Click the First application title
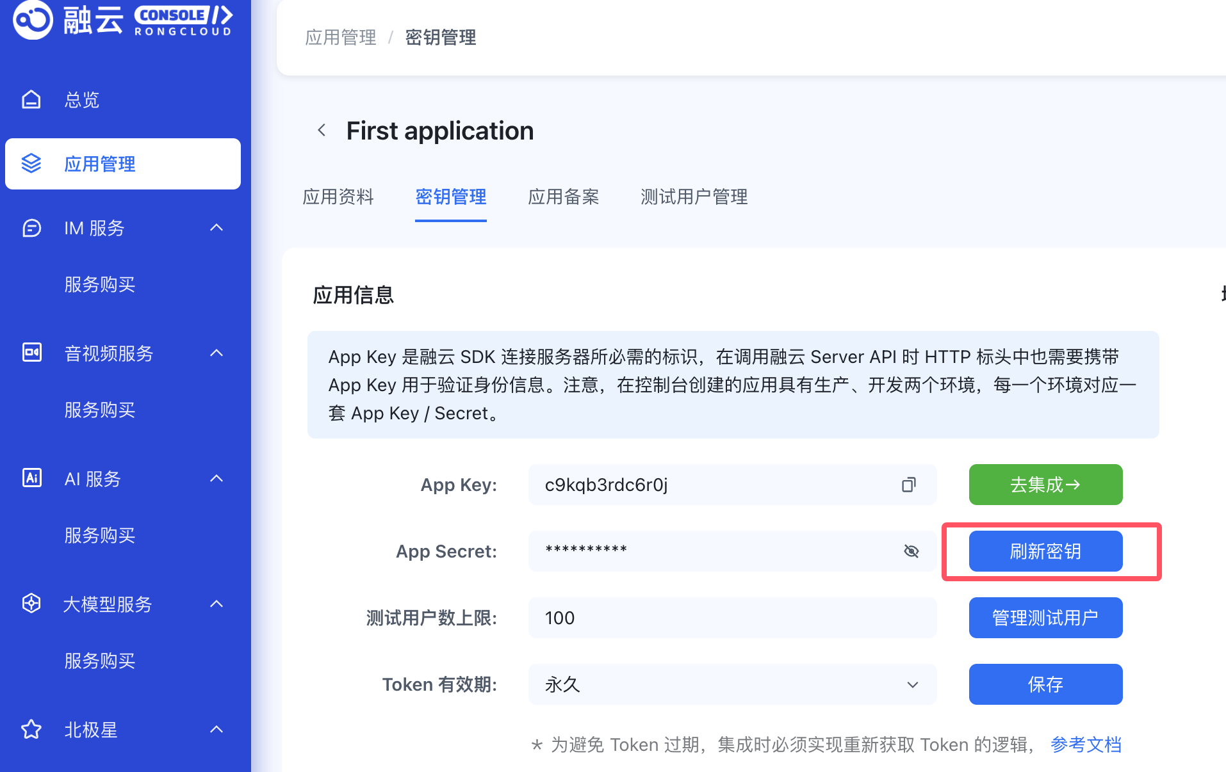The height and width of the screenshot is (772, 1226). pos(440,131)
